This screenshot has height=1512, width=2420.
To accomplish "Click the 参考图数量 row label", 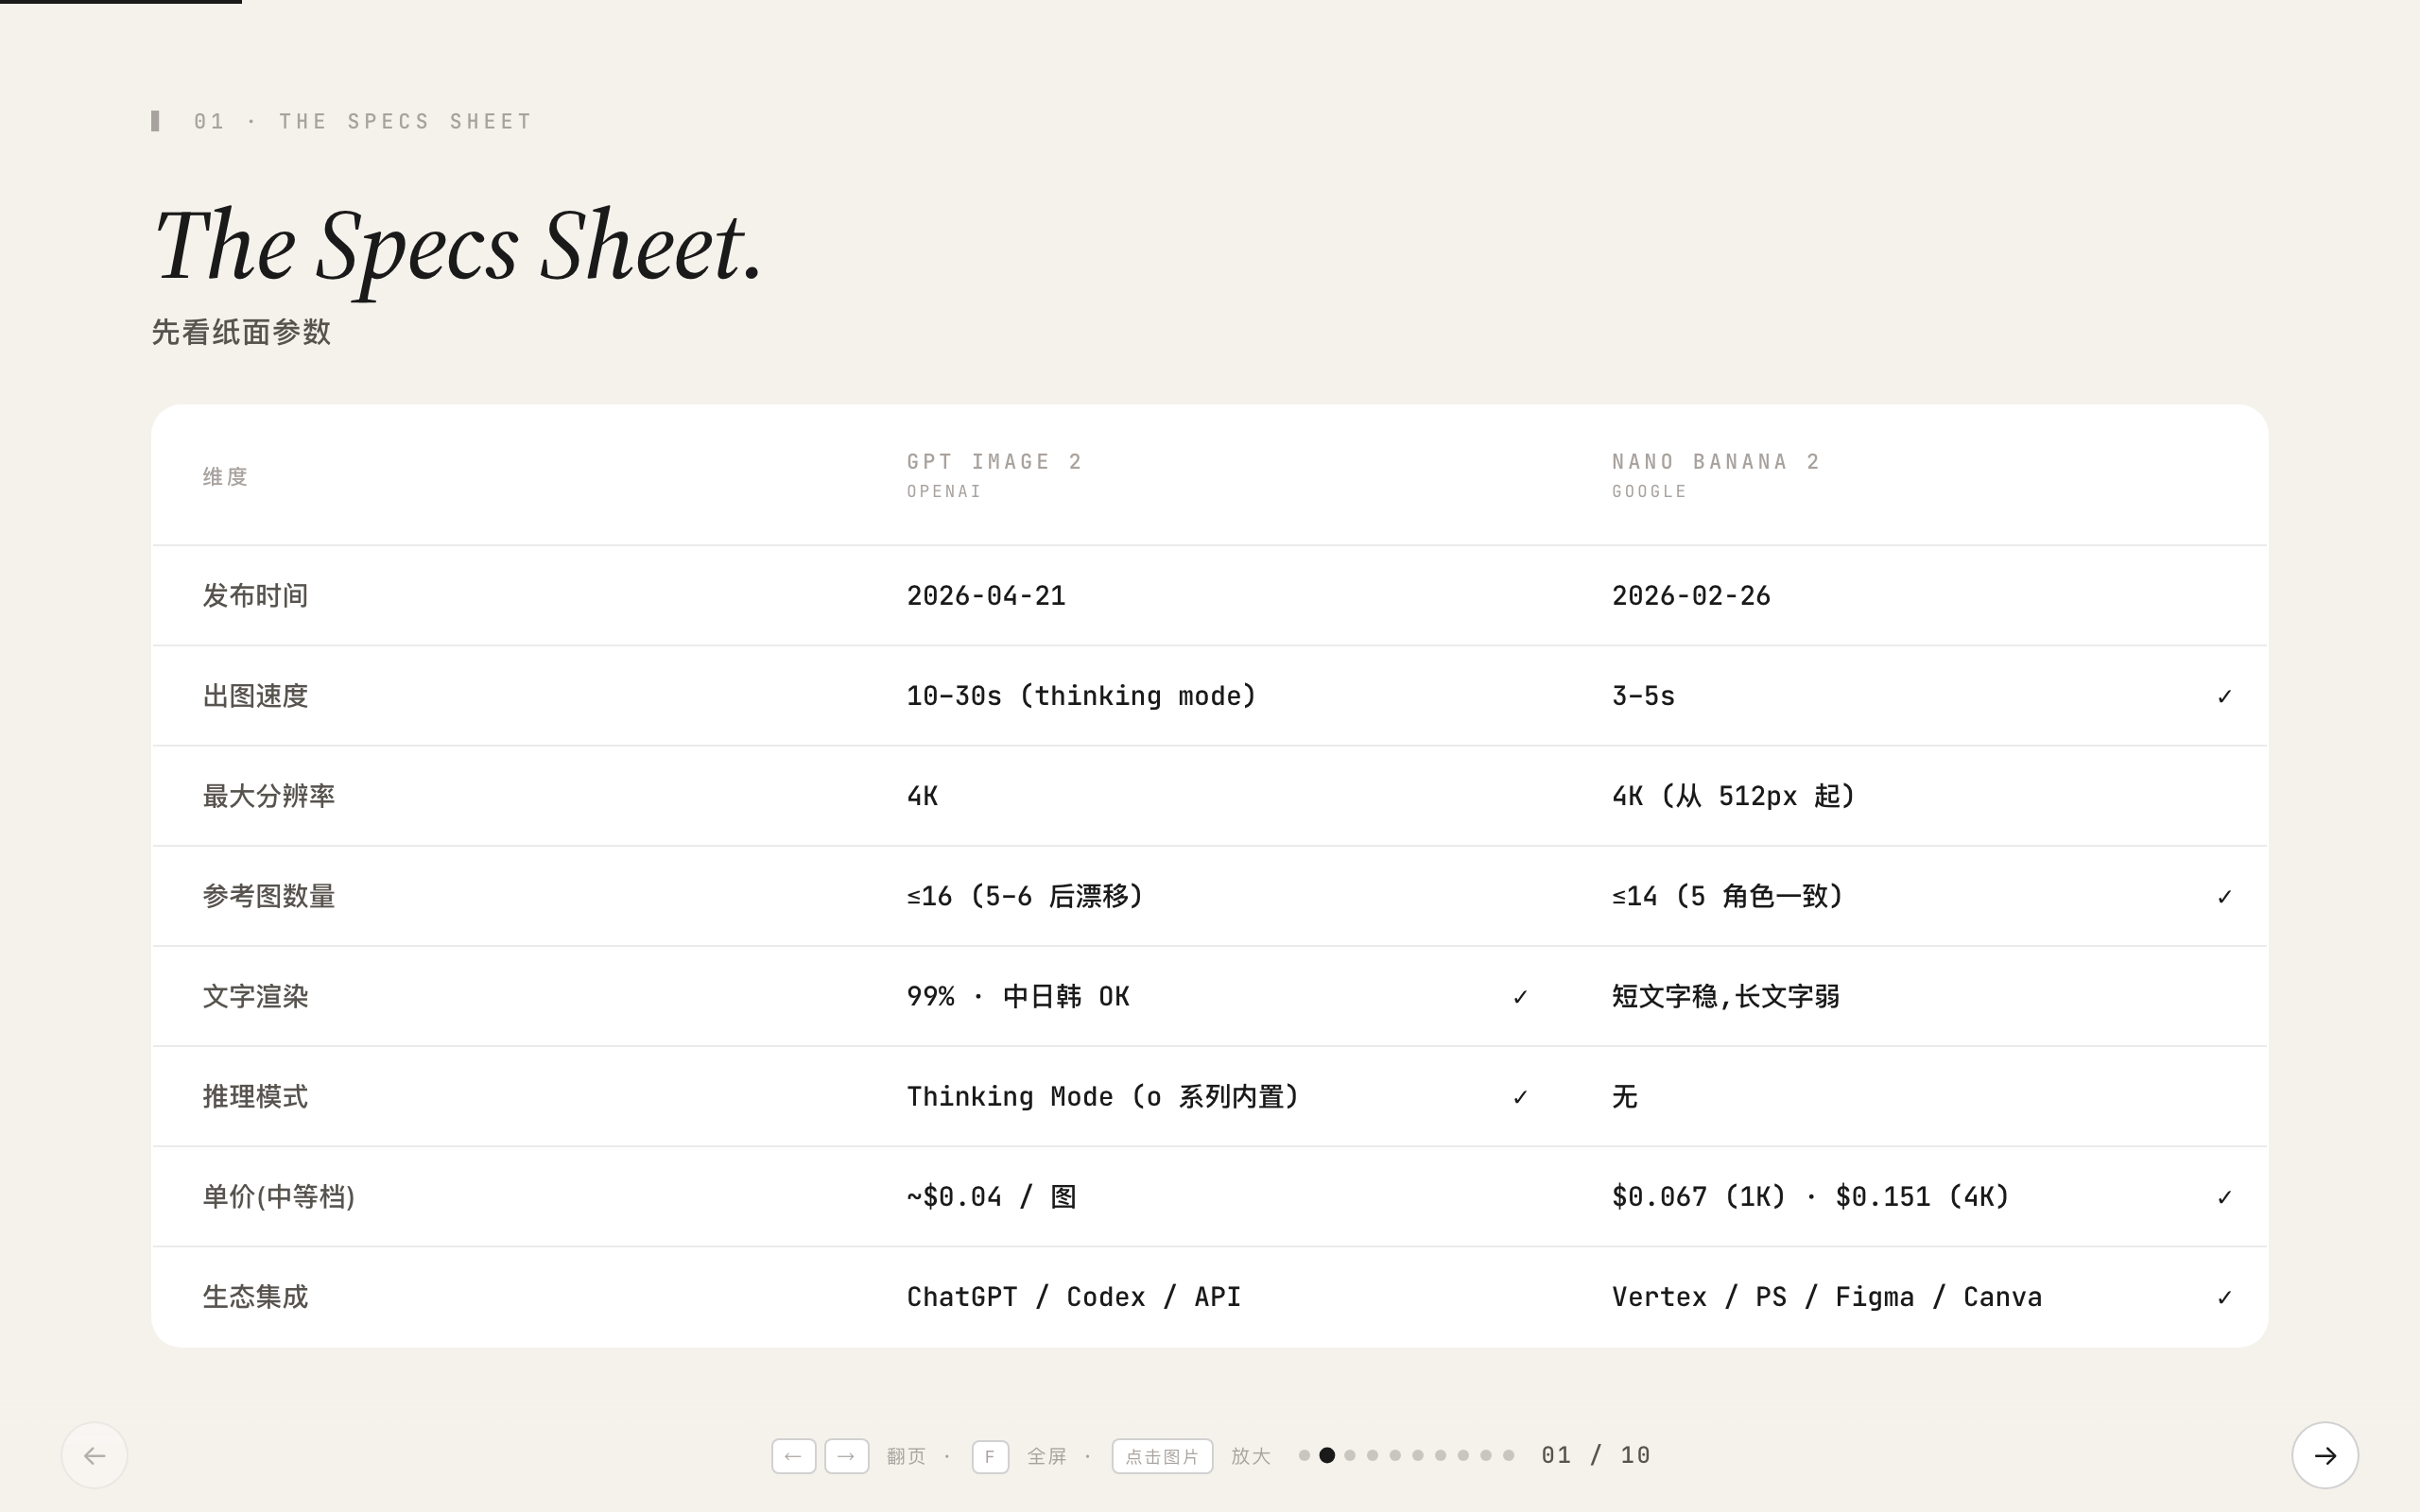I will [x=269, y=896].
